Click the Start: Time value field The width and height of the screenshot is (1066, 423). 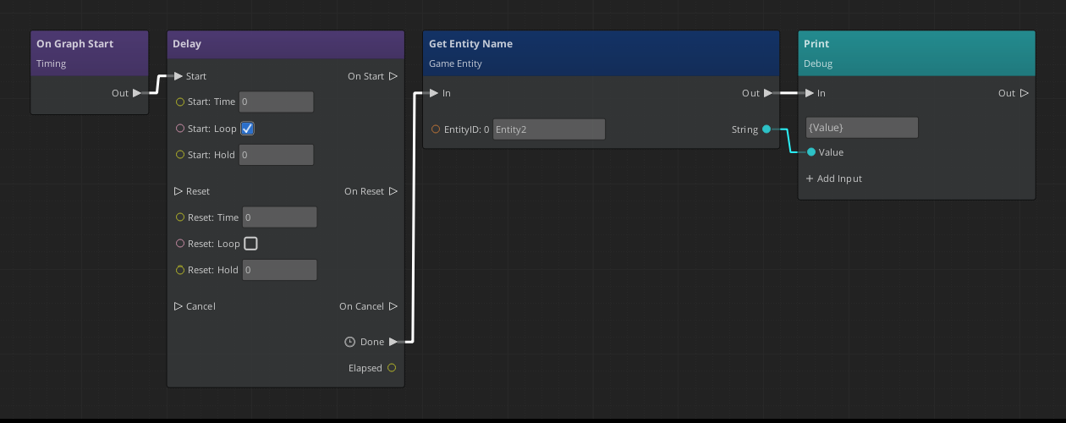click(x=277, y=102)
